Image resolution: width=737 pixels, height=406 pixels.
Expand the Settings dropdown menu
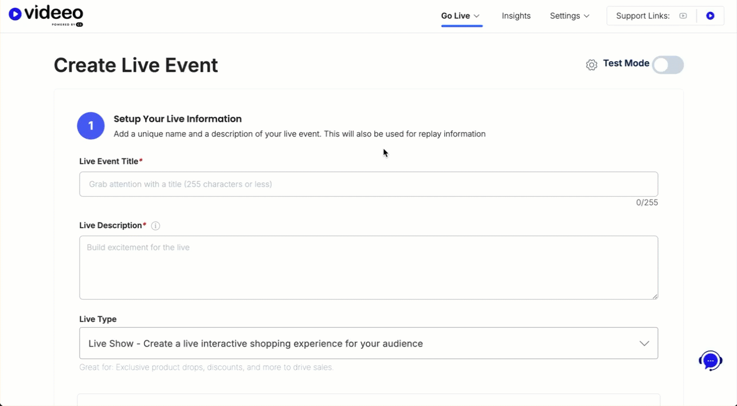click(x=569, y=16)
